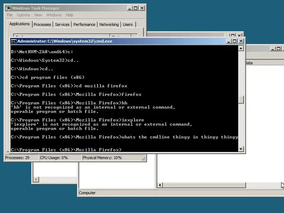Image resolution: width=284 pixels, height=213 pixels.
Task: Click the left scroll arrow in lower-left background pane
Action: point(36,180)
